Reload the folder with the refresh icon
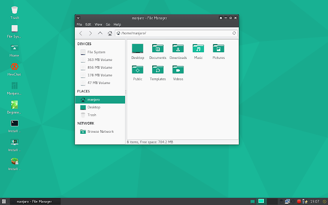This screenshot has width=328, height=205. (x=234, y=33)
